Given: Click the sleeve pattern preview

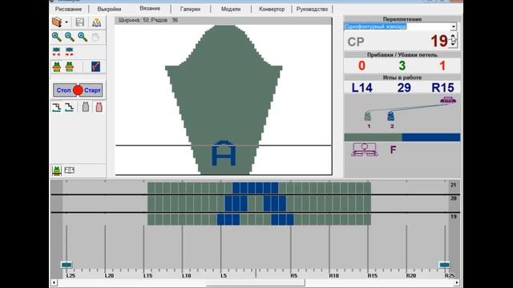Looking at the screenshot, I should (224, 99).
